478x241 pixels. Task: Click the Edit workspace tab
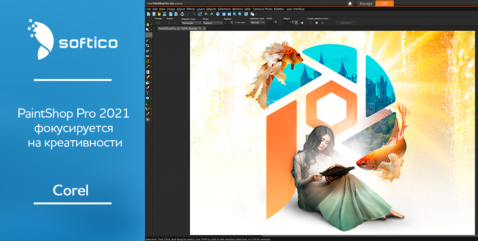384,3
